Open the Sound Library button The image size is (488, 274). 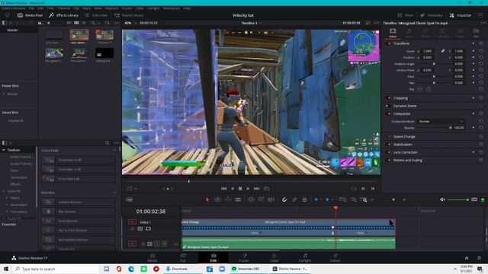tap(129, 15)
